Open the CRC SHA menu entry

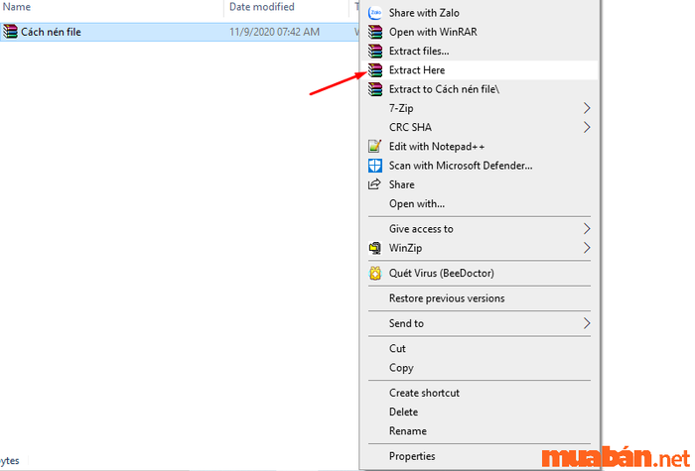pyautogui.click(x=480, y=128)
